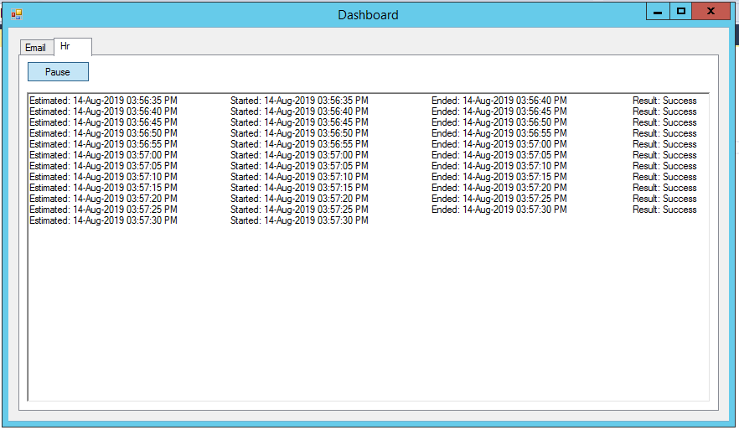The height and width of the screenshot is (430, 739).
Task: Select Estimated: 14-Aug-2019 03:56:50 PM entry
Action: click(x=103, y=133)
